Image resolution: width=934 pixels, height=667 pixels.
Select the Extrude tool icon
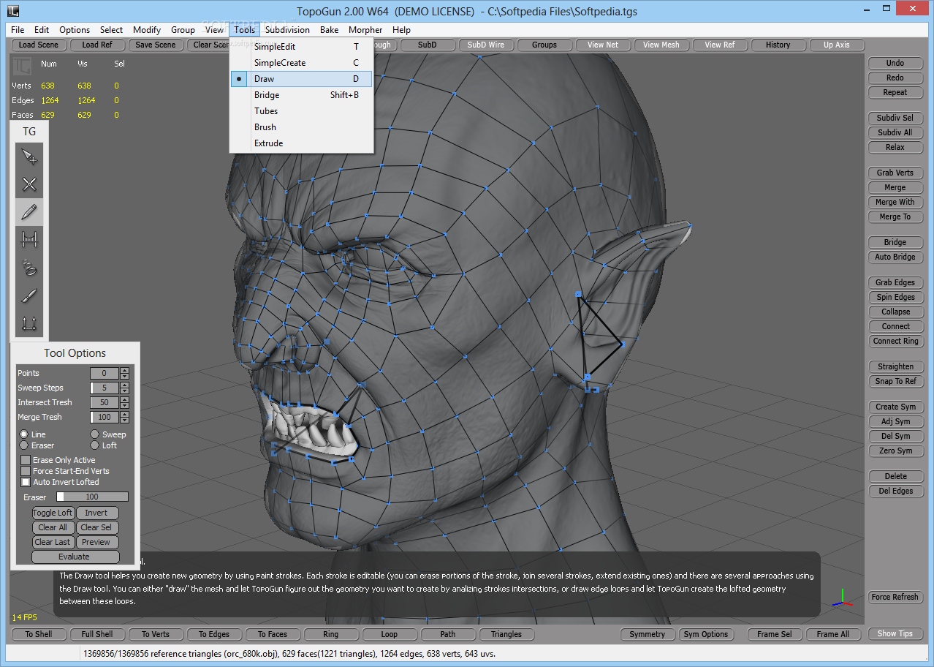pos(29,323)
